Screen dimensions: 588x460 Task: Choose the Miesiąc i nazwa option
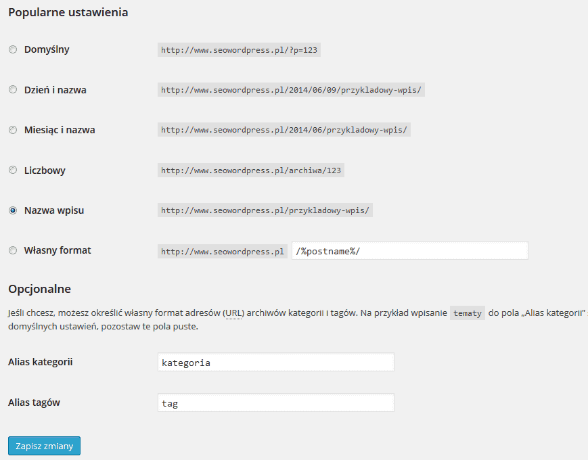tap(13, 130)
